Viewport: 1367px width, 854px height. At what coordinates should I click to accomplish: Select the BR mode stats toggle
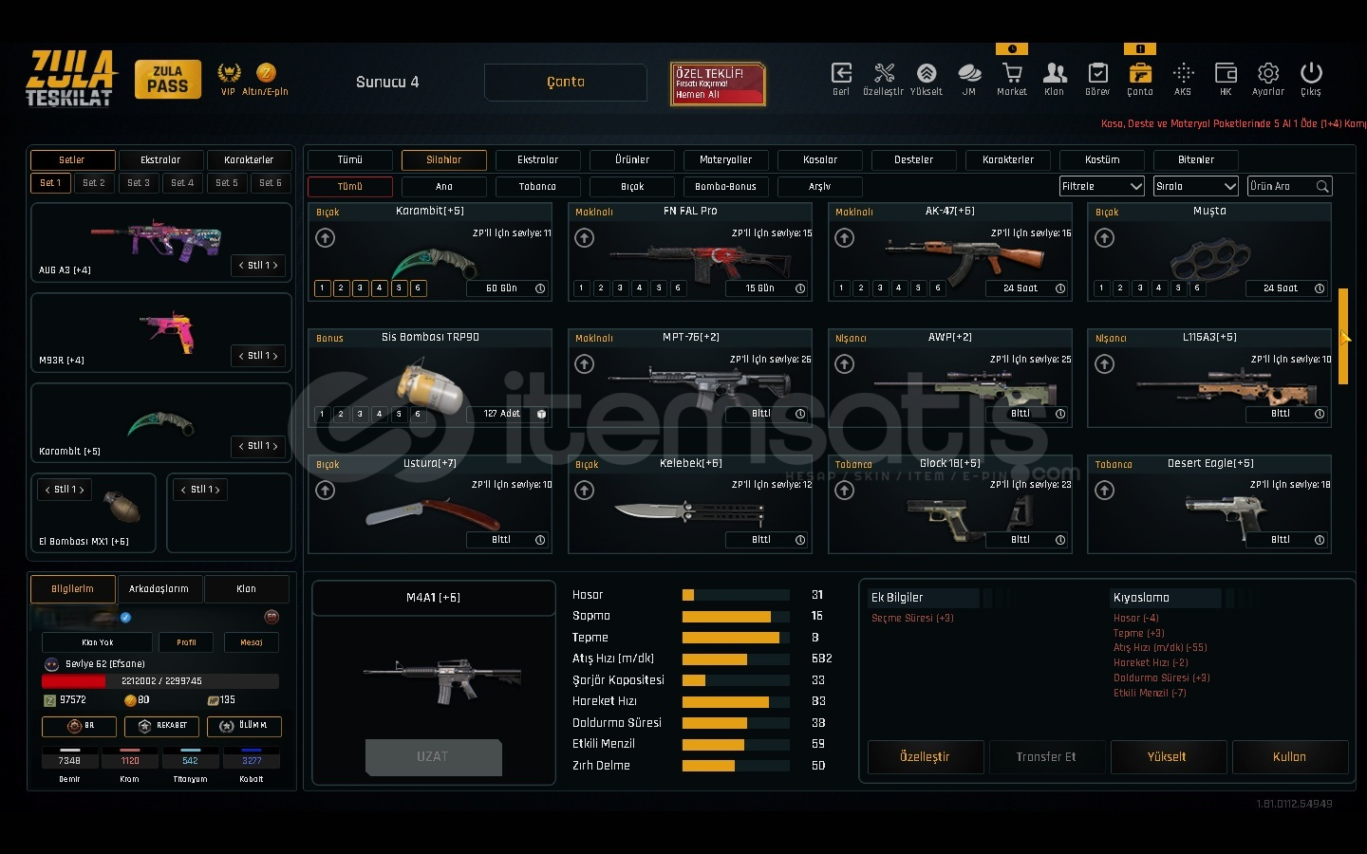pos(79,726)
